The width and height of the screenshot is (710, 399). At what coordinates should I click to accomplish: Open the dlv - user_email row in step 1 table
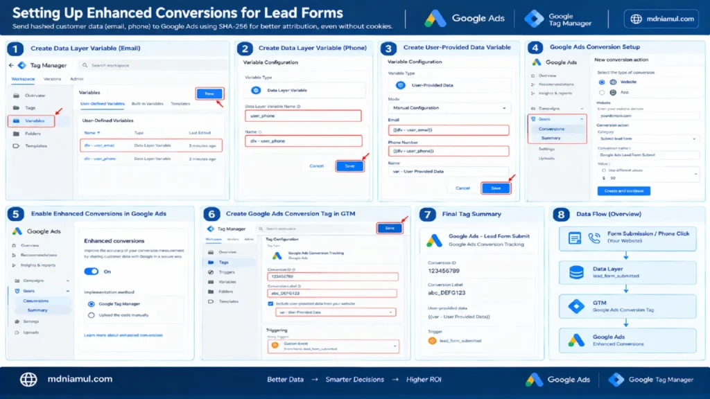151,145
